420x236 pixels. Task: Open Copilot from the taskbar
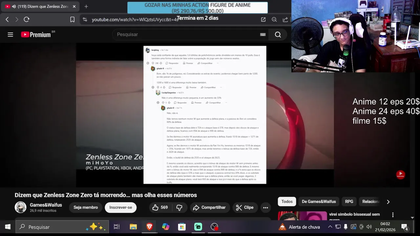(165, 227)
